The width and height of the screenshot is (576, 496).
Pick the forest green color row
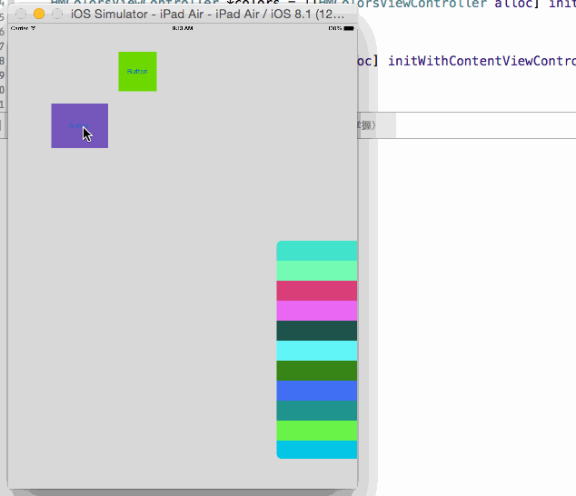coord(317,371)
